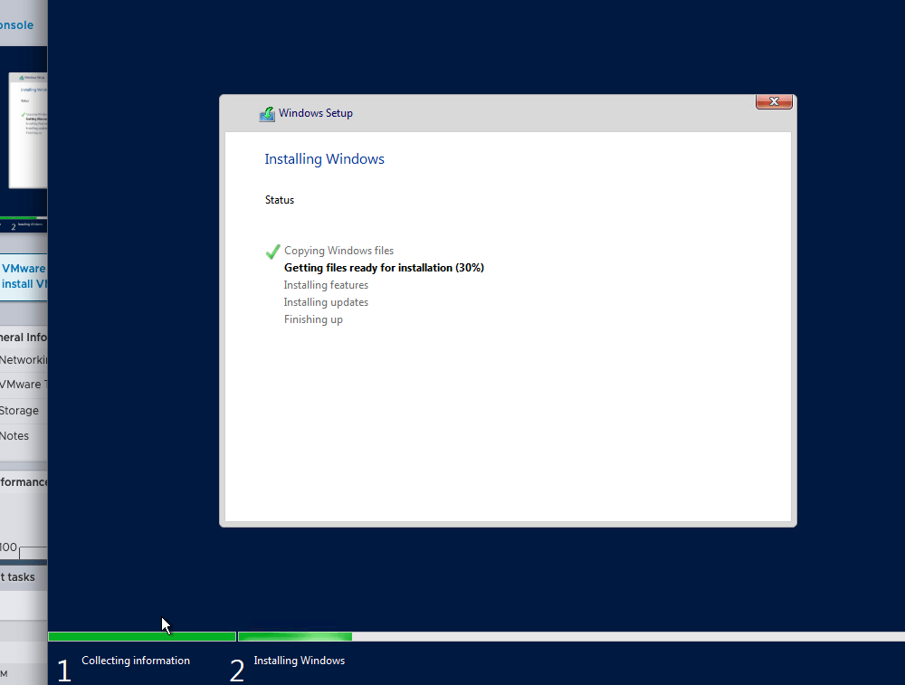905x685 pixels.
Task: Click the Windows Setup title bar icon
Action: (267, 114)
